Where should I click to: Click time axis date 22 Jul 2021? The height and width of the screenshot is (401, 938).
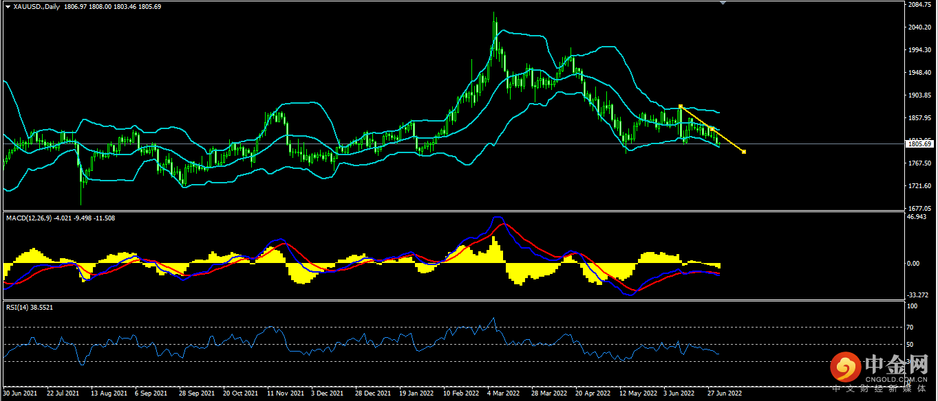click(64, 394)
